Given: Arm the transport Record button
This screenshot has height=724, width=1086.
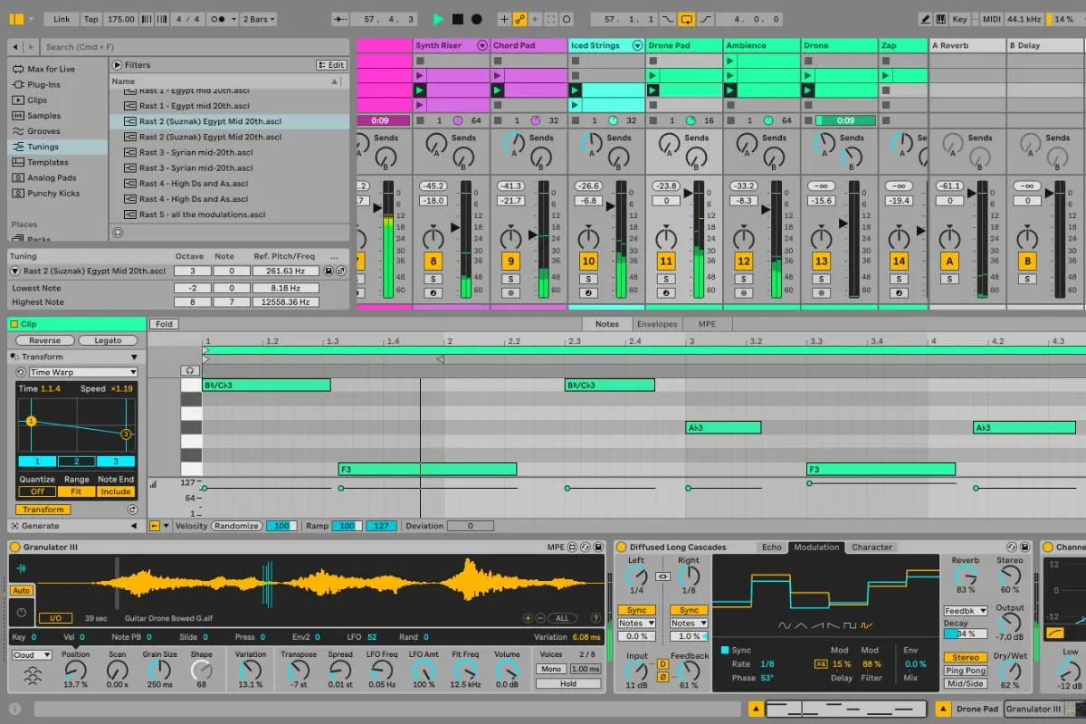Looking at the screenshot, I should pyautogui.click(x=477, y=19).
